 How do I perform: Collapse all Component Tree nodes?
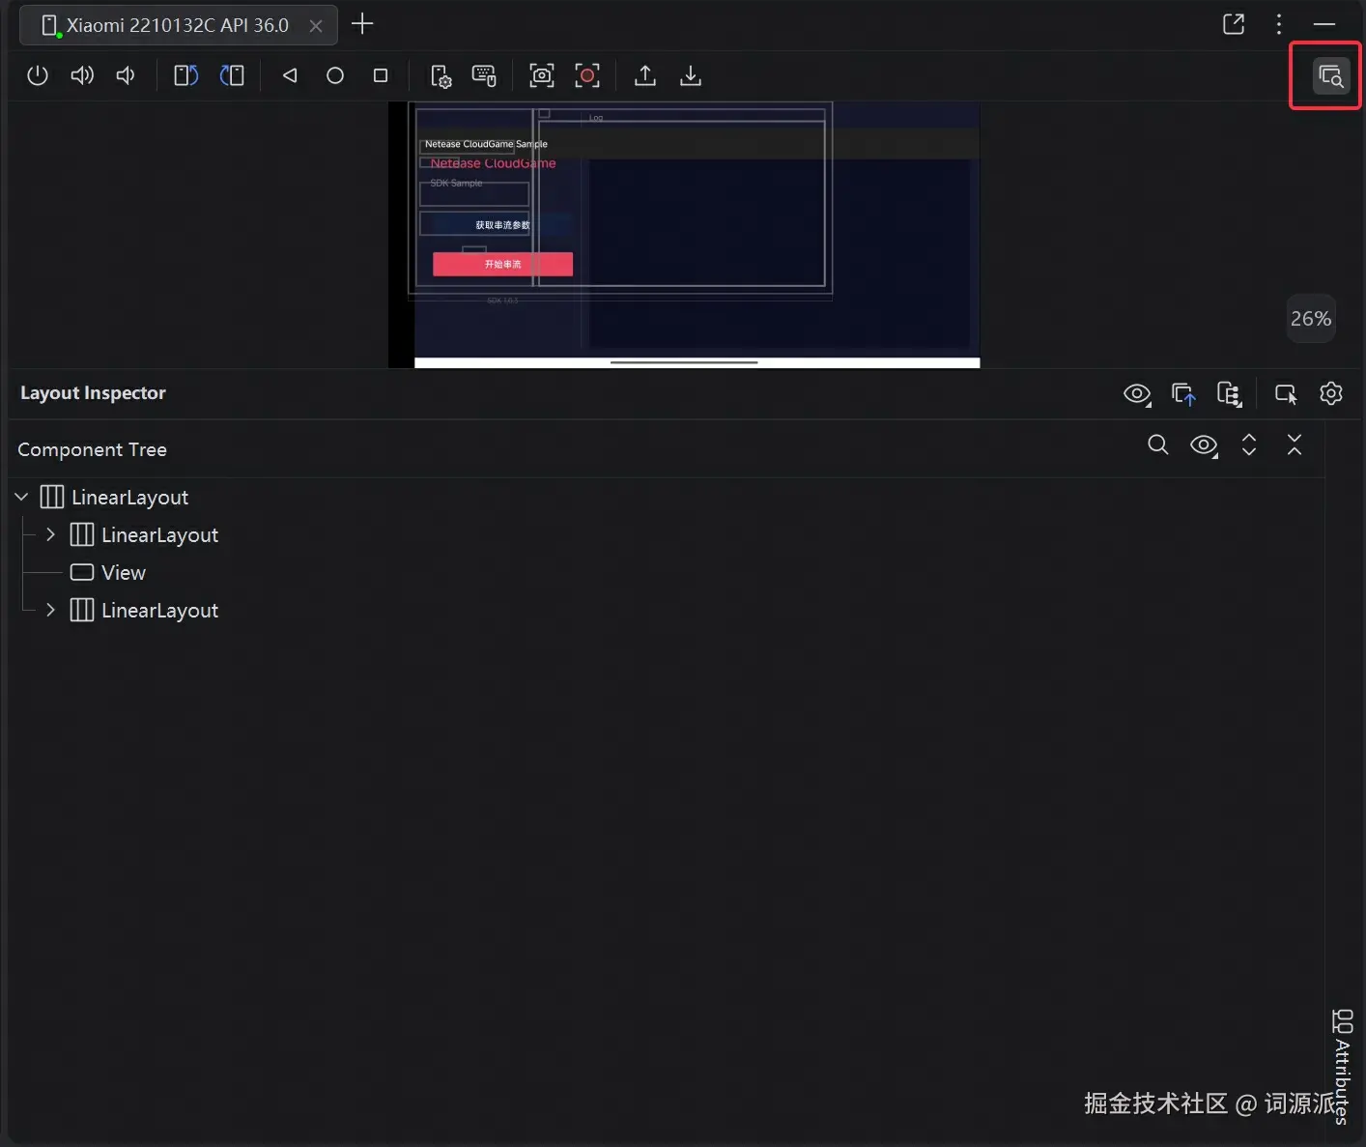[x=1295, y=444]
